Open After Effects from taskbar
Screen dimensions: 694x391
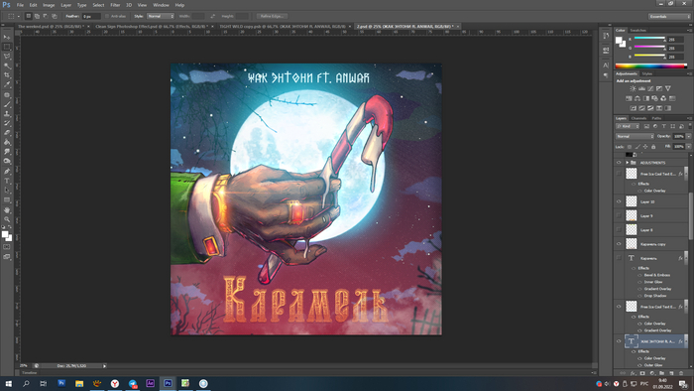coord(150,383)
